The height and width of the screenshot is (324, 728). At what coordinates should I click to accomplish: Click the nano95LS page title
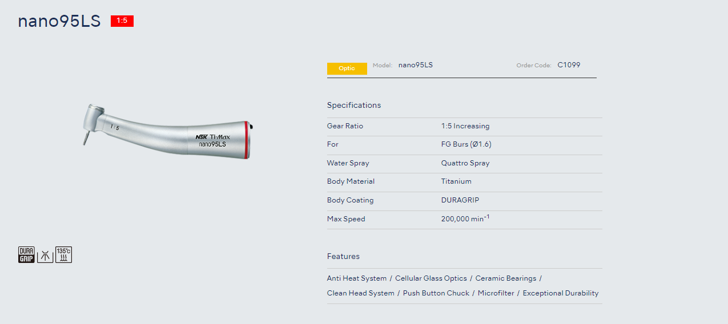tap(59, 21)
